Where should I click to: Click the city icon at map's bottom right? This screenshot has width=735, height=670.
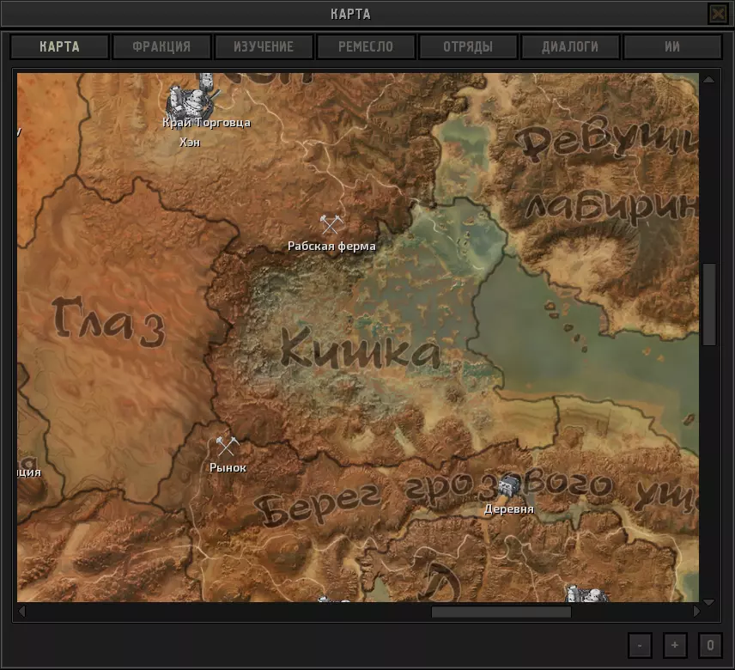point(586,594)
